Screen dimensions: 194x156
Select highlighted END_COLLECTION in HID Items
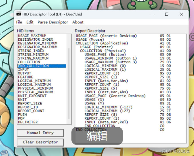point(42,66)
